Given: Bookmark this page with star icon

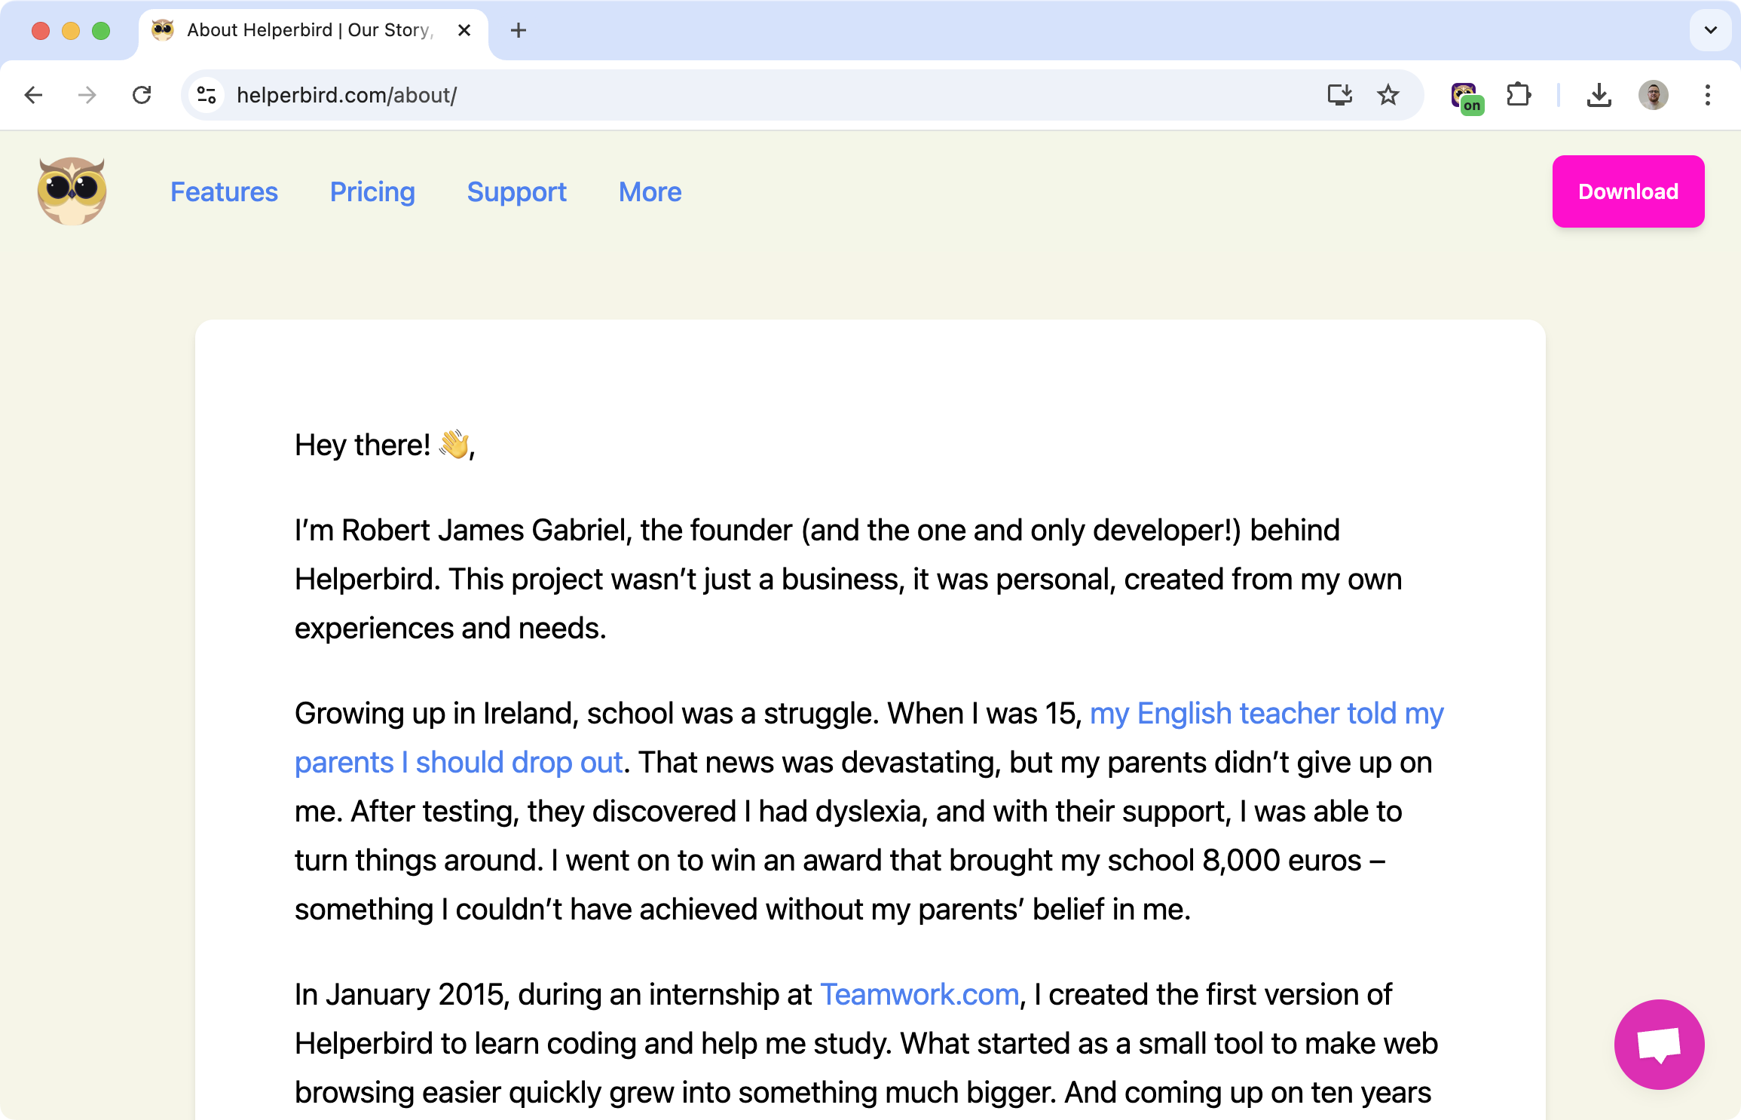Looking at the screenshot, I should click(1388, 96).
